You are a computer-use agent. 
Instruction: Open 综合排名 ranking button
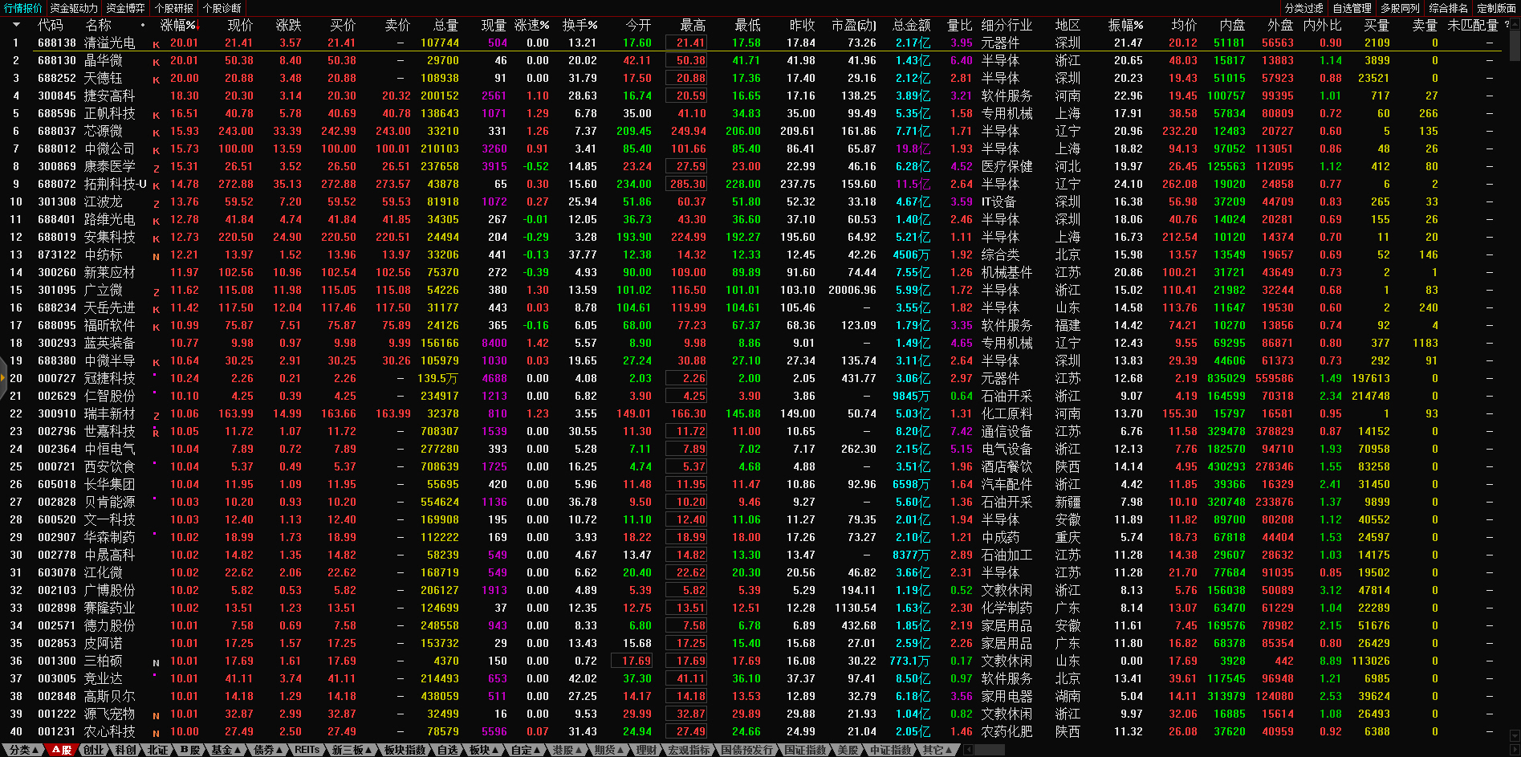click(1448, 8)
